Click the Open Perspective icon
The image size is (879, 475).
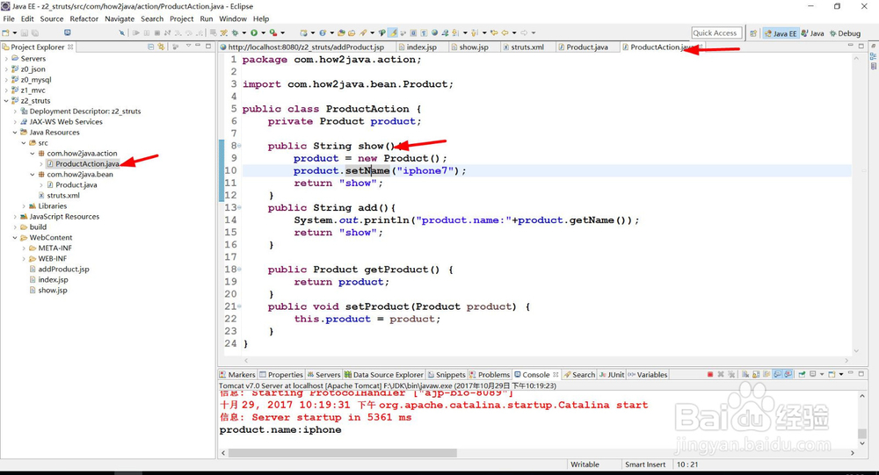(x=753, y=33)
